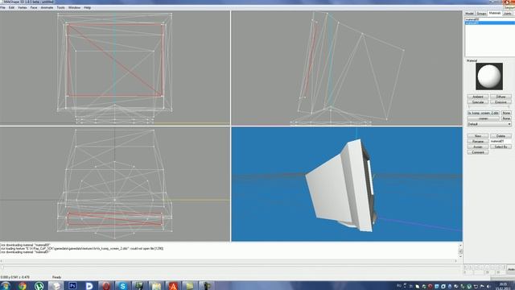Click the top wireframe viewport
The height and width of the screenshot is (290, 515).
pos(115,184)
